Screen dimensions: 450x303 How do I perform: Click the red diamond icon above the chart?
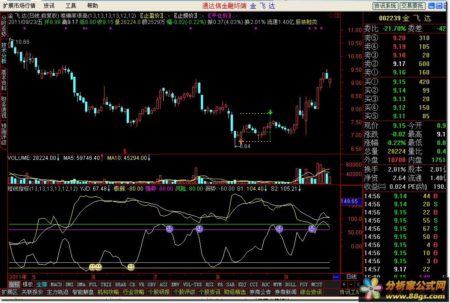pos(331,15)
